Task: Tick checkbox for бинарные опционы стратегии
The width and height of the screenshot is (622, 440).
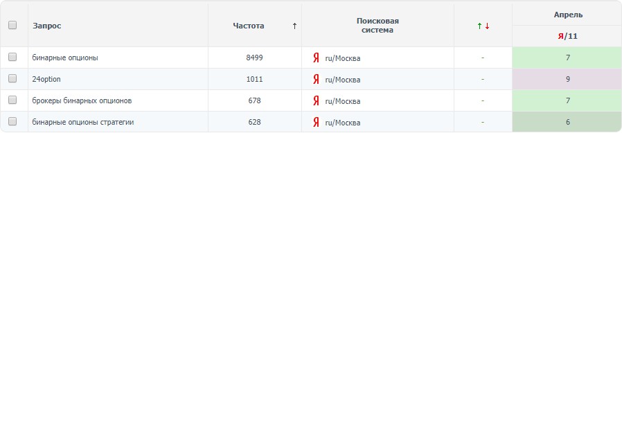Action: point(12,121)
